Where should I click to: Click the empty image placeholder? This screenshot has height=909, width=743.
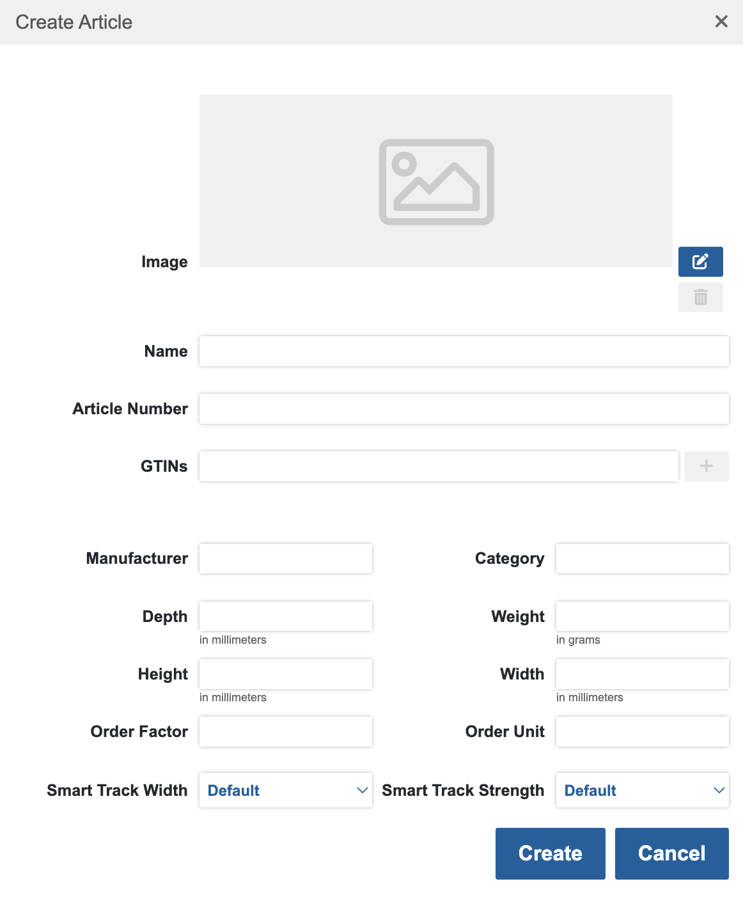click(435, 182)
